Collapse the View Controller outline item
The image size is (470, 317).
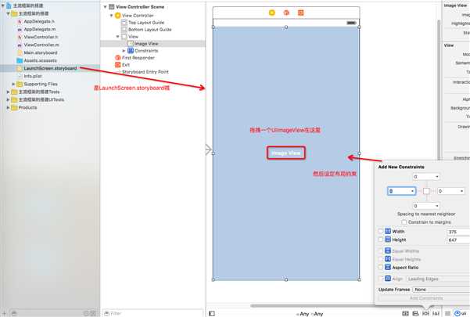coord(112,16)
